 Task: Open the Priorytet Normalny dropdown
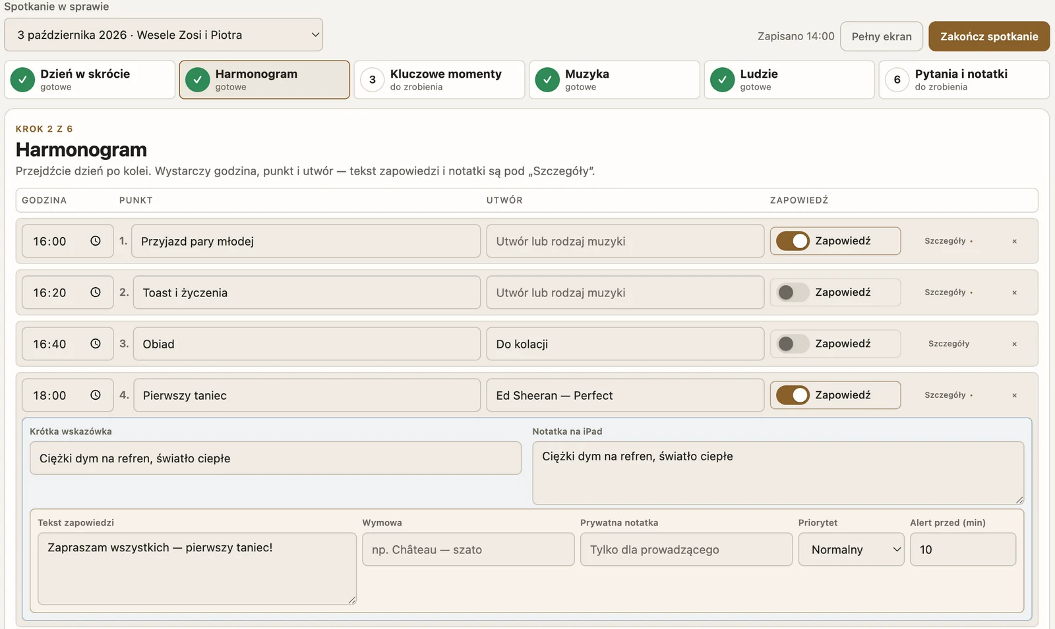(x=851, y=549)
